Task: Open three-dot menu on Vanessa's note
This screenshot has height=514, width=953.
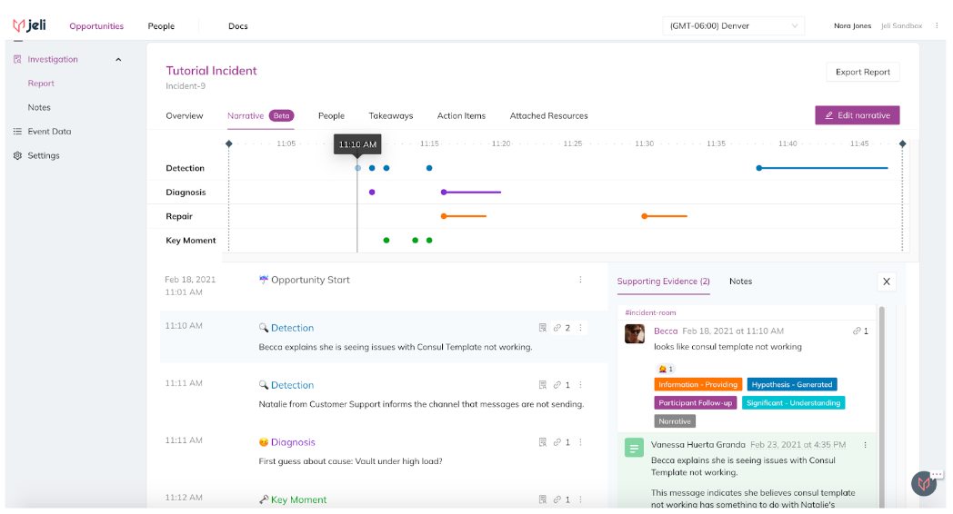Action: pos(866,445)
